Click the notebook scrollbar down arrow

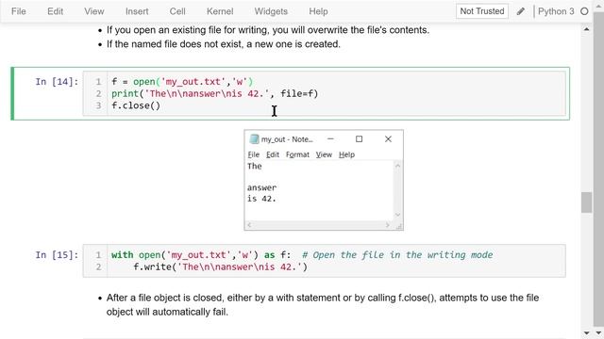point(587,332)
